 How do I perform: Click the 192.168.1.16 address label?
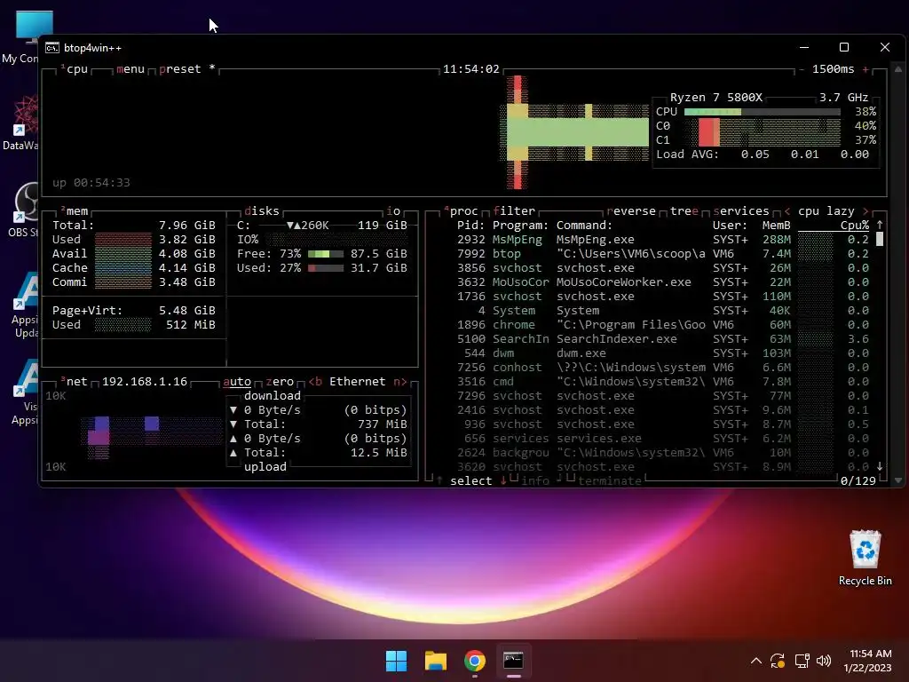click(x=145, y=382)
